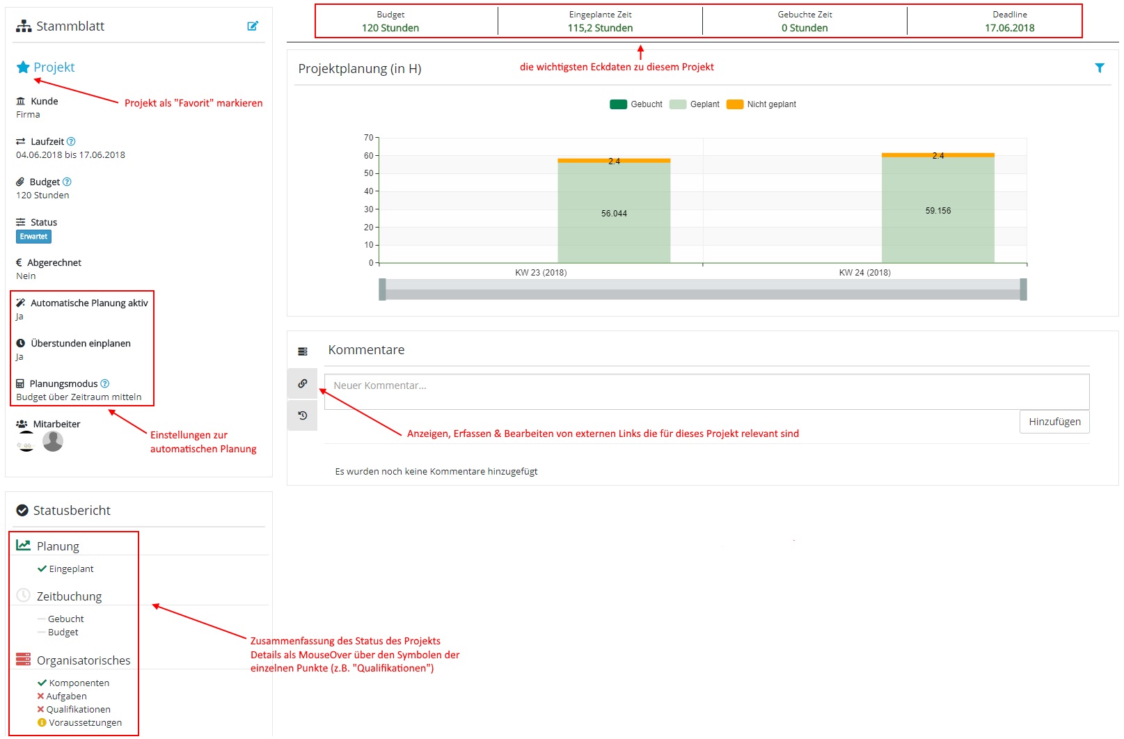
Task: Open the Planungsmodus help icon
Action: click(105, 383)
